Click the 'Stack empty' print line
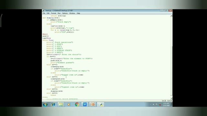Viewport: 207px width, 116px height. 61,22
